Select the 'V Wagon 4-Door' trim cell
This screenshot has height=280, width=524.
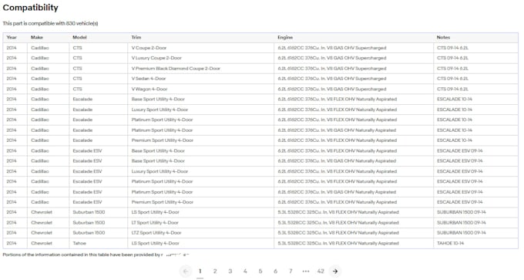click(200, 89)
